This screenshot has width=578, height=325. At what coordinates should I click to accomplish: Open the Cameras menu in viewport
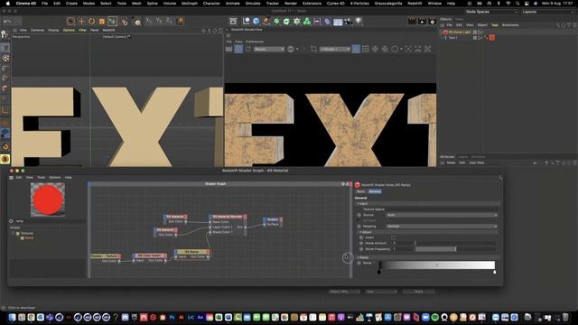click(37, 30)
